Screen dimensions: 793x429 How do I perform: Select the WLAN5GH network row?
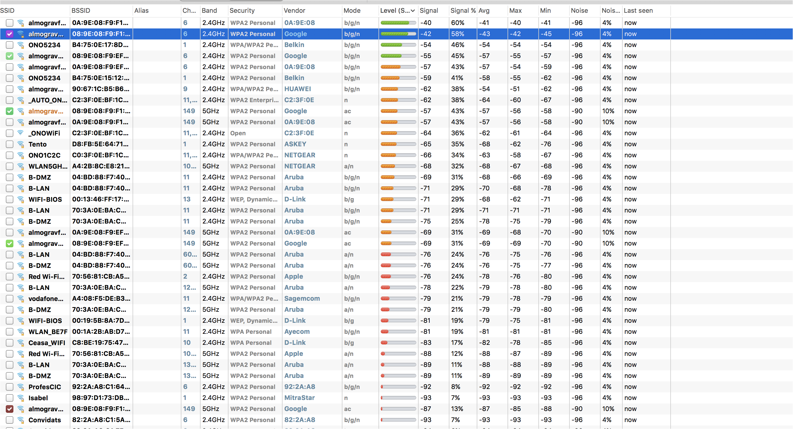(48, 166)
